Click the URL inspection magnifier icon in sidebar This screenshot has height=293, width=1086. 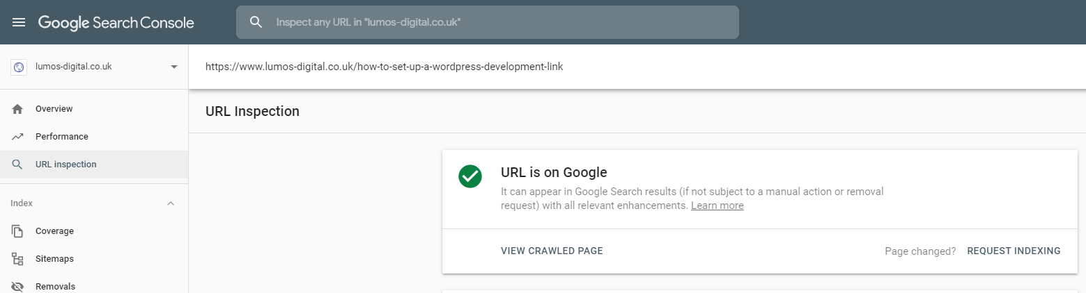click(x=17, y=165)
